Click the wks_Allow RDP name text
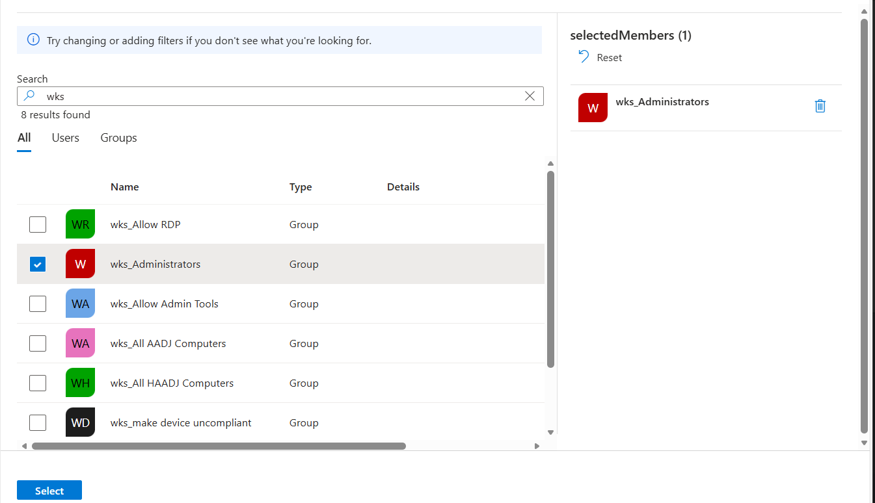Screen dimensions: 875x503 146,224
